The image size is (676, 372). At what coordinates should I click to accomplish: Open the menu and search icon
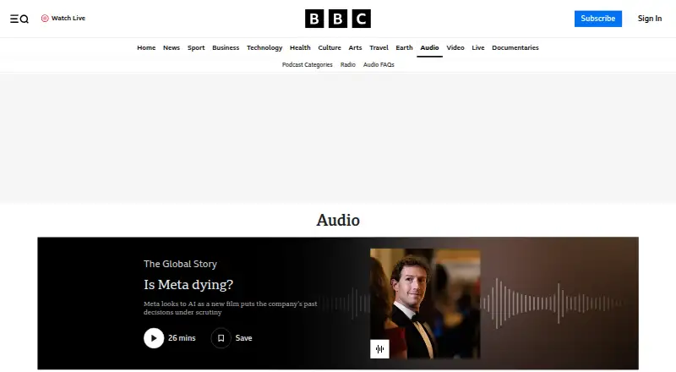point(19,19)
